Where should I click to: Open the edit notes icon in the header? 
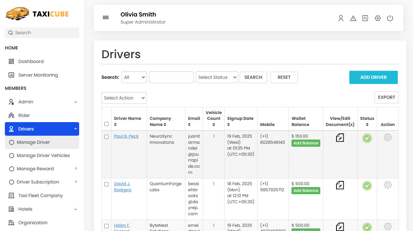[365, 18]
